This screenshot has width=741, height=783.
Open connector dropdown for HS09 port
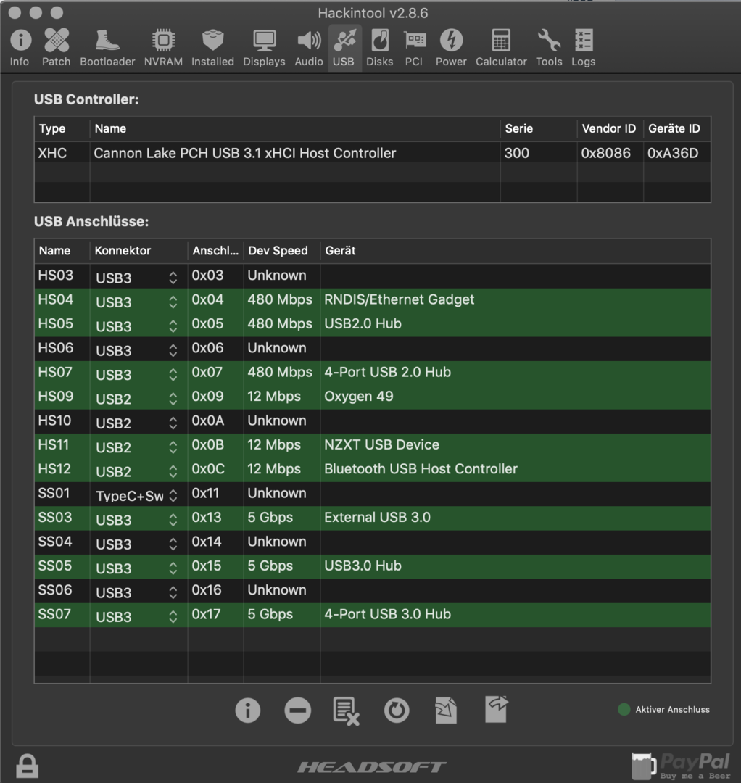173,399
